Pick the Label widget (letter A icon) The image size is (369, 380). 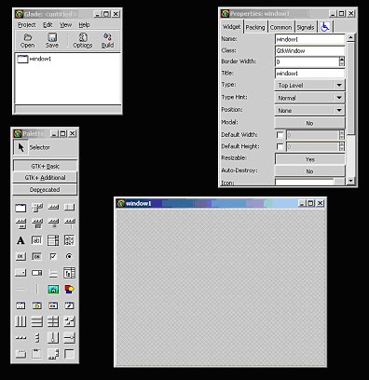click(20, 240)
